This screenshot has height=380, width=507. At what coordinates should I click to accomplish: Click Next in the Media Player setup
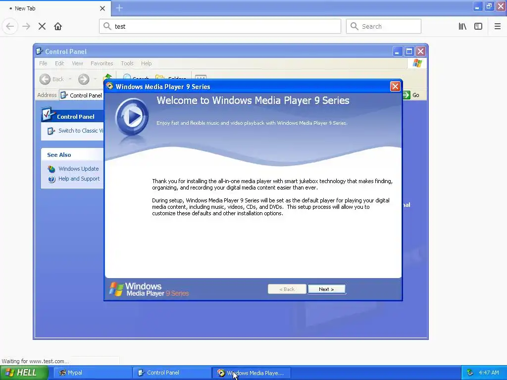[x=327, y=289]
